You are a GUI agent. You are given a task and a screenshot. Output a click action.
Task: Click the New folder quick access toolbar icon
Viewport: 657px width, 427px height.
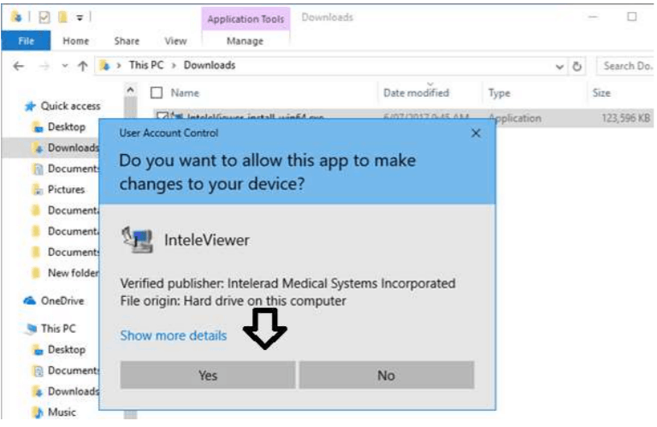click(x=62, y=17)
